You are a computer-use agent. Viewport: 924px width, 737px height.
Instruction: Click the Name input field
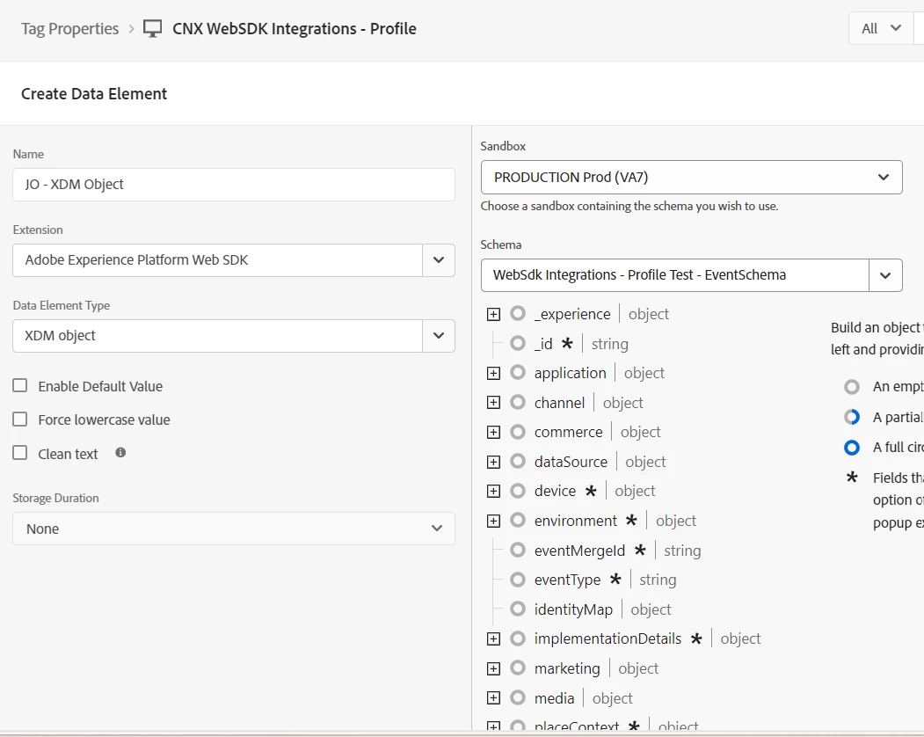pos(234,185)
